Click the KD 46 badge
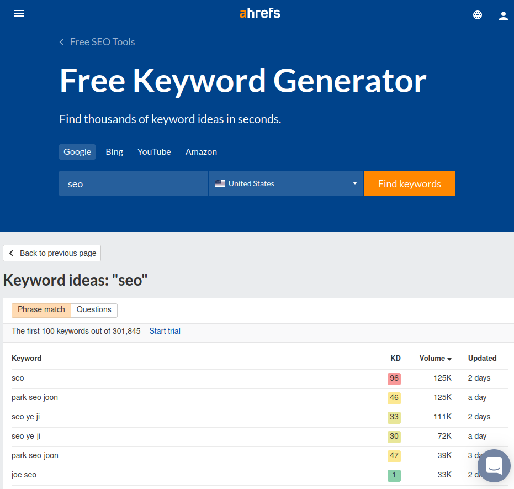The width and height of the screenshot is (514, 489). pyautogui.click(x=394, y=398)
